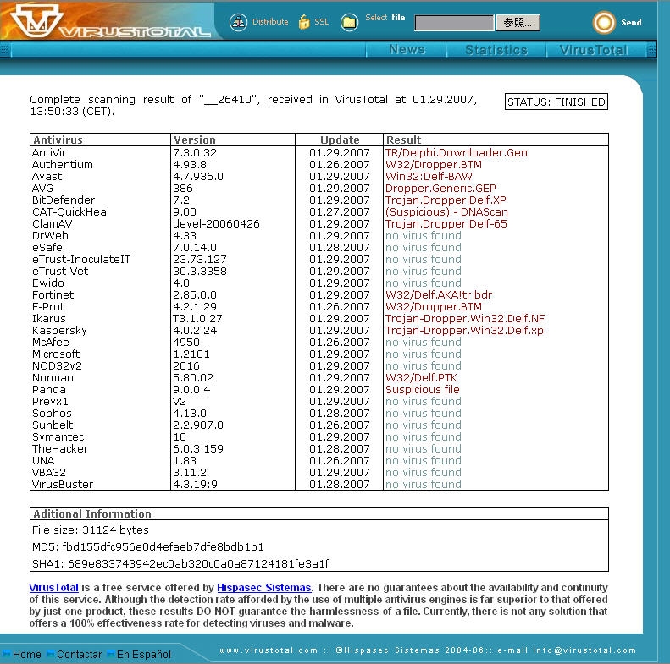
Task: Select result TR/Delphi.Downloader.Gen
Action: (456, 153)
